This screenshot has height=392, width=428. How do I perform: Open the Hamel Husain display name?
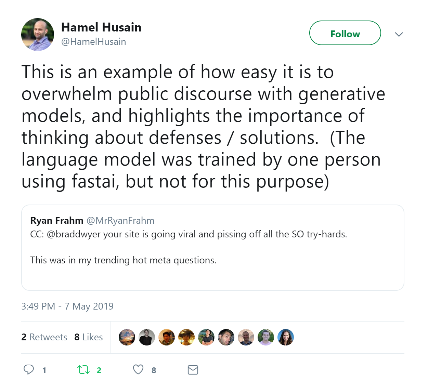coord(101,27)
